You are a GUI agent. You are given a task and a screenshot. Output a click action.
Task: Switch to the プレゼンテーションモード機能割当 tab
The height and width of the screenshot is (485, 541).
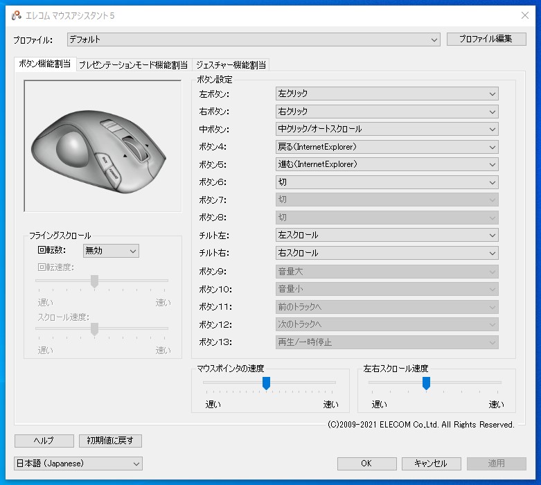coord(133,65)
